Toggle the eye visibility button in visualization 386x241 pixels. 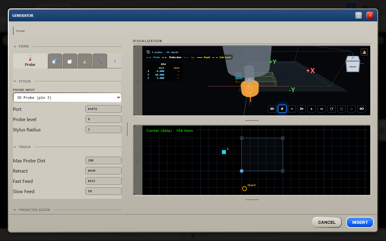(292, 109)
